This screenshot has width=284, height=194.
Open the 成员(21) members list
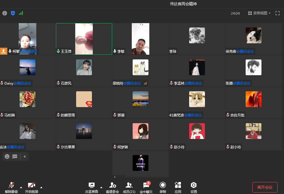pos(129,187)
